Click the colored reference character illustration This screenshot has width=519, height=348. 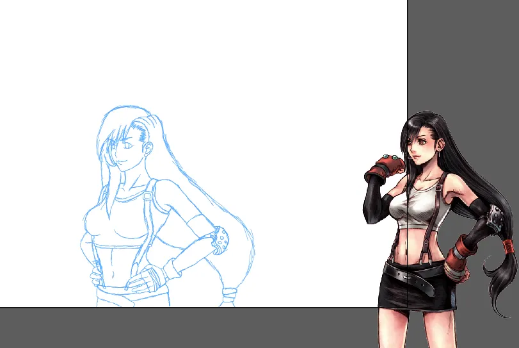click(x=440, y=229)
